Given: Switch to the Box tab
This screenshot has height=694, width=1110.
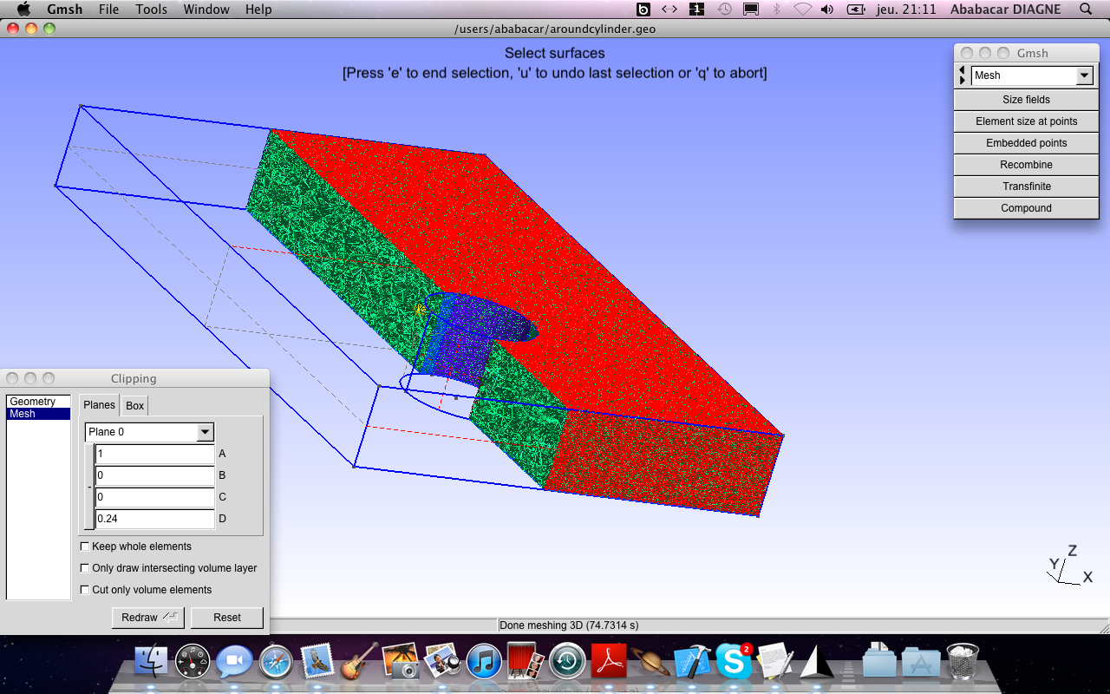Looking at the screenshot, I should coord(134,406).
